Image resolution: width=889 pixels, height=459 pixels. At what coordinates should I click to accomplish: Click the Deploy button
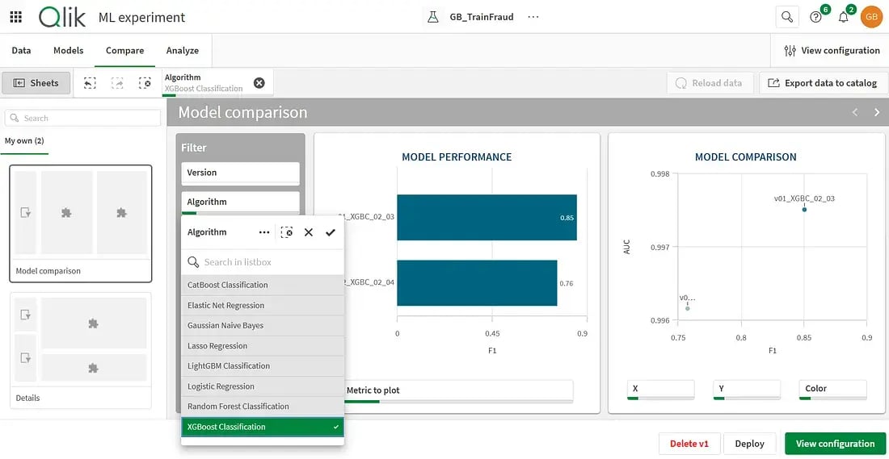749,444
